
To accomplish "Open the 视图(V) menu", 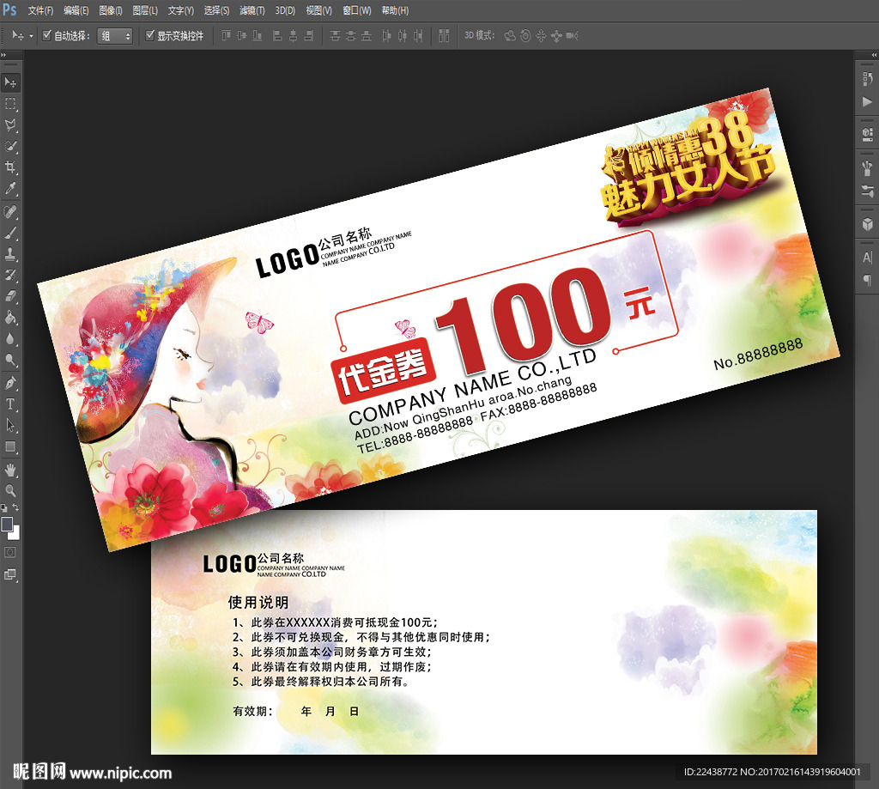I will point(319,10).
